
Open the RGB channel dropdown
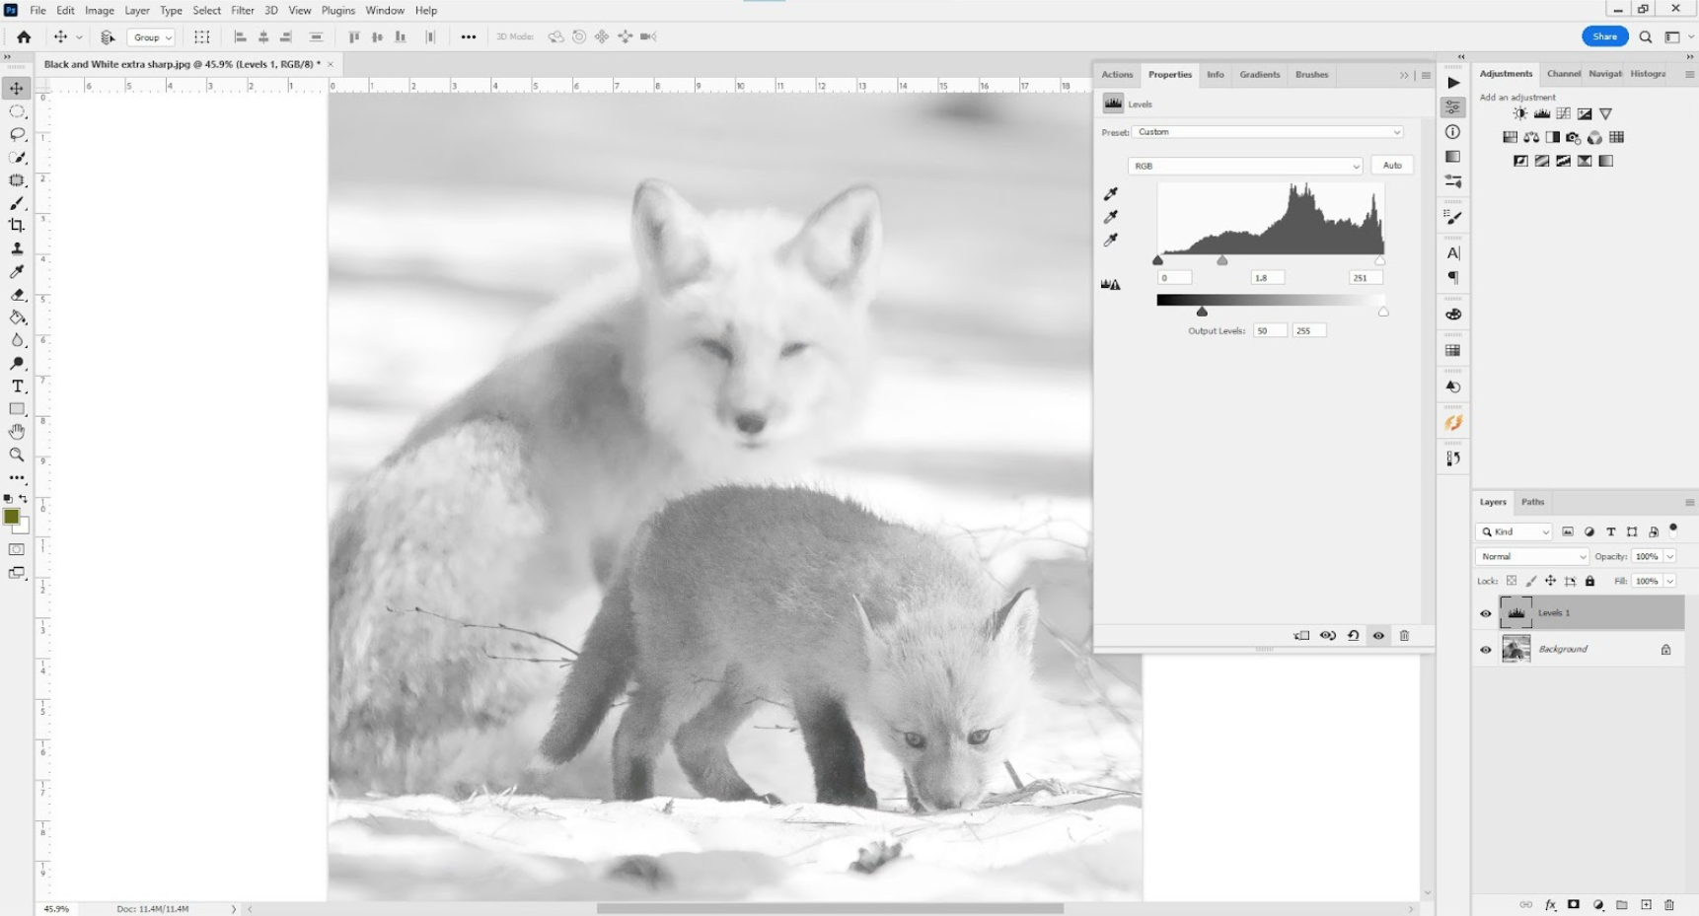(1245, 166)
